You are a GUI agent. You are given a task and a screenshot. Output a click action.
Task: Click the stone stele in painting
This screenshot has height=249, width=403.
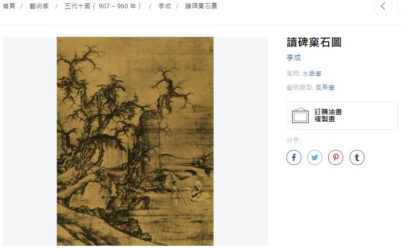coord(150,142)
